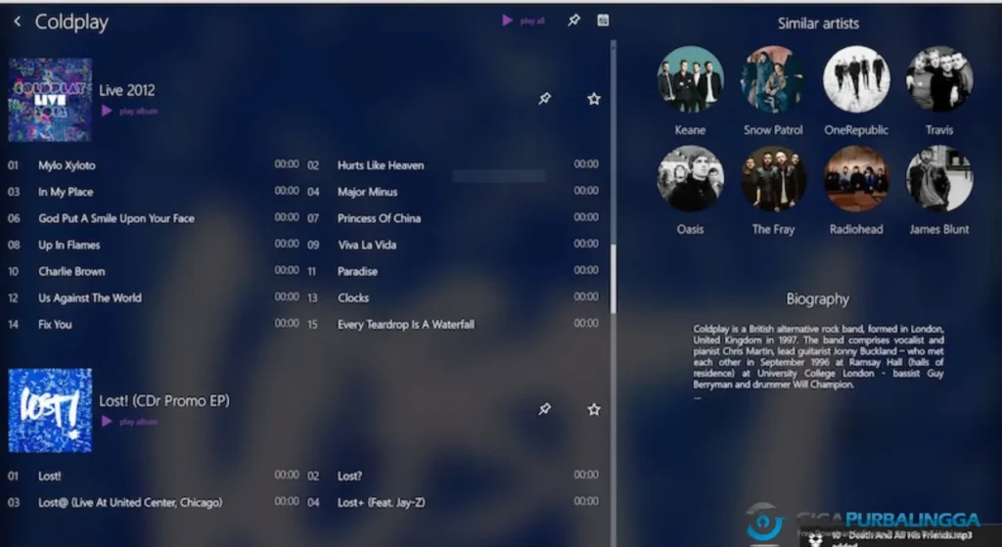Play the Lost! (CDr Promo EP) album
Screen dimensions: 1002x547
[x=129, y=422]
